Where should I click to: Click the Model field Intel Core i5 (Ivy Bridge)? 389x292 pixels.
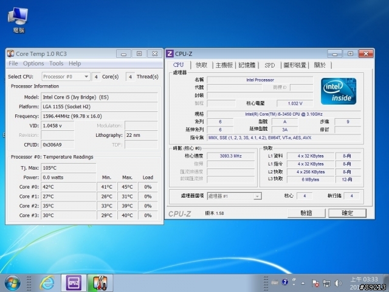pyautogui.click(x=99, y=97)
